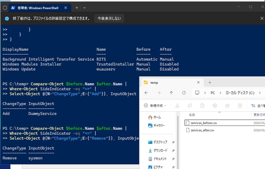Click PC in the address breadcrumb

[x=213, y=93]
